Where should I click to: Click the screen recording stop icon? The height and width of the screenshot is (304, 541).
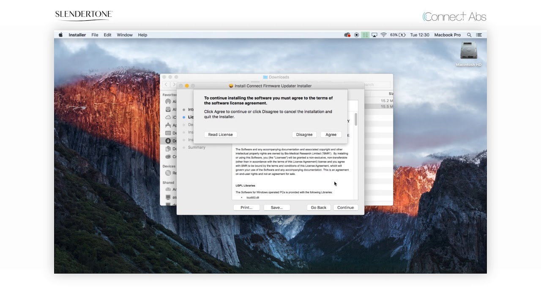pyautogui.click(x=357, y=35)
